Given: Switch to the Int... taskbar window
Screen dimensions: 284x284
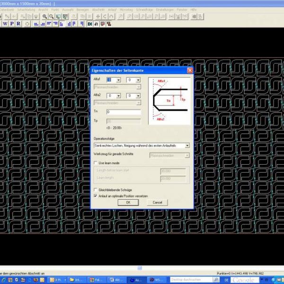Looking at the screenshot, I should pyautogui.click(x=77, y=280).
